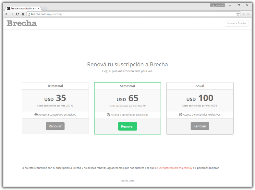The image size is (255, 190).
Task: Click 'Costo aproximado por mes USD 8'
Action: pos(200,106)
